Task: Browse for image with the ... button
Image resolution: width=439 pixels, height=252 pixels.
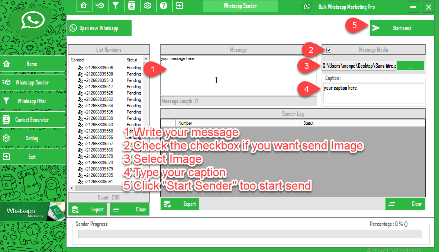Action: [x=410, y=66]
